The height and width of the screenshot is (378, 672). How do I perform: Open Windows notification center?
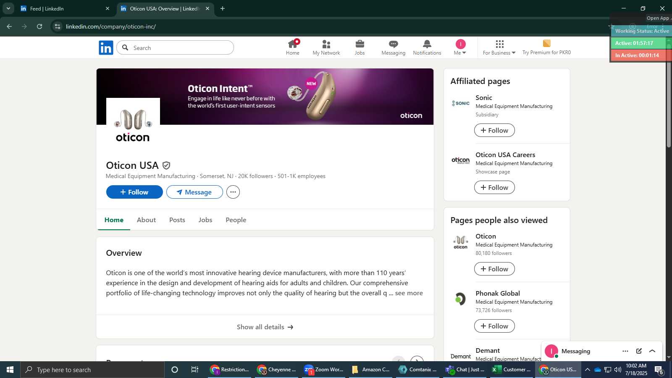(659, 370)
